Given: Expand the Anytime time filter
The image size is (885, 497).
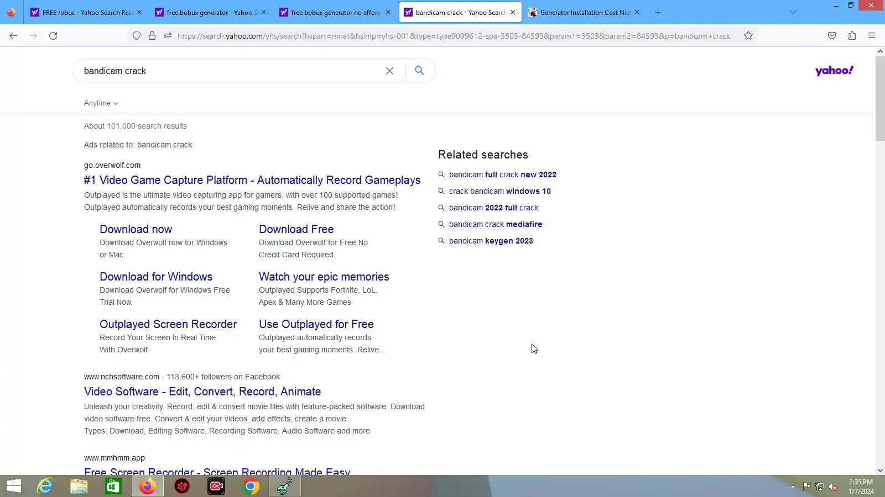Looking at the screenshot, I should [101, 103].
